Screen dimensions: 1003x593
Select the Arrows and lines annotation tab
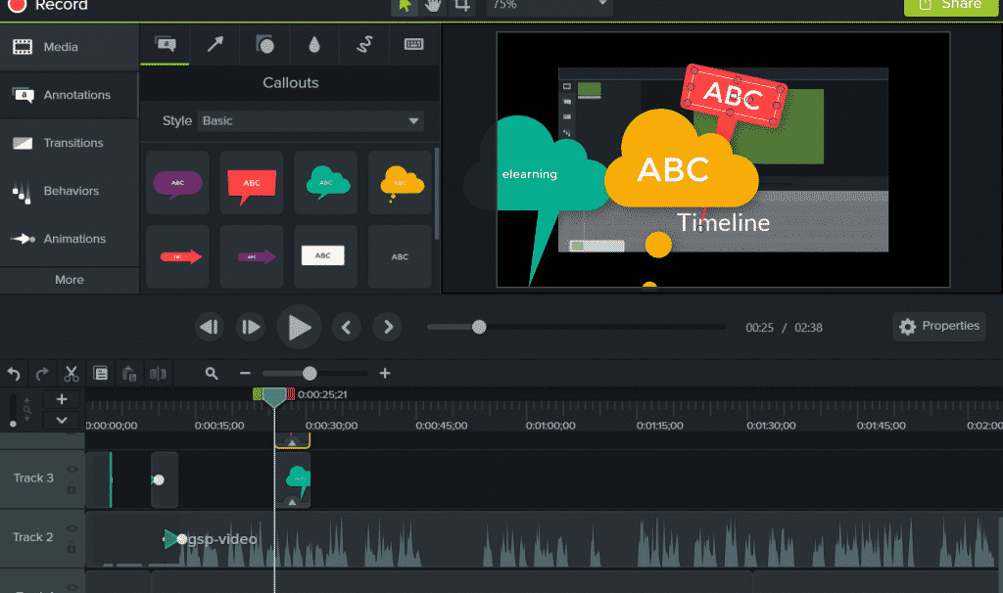click(215, 44)
